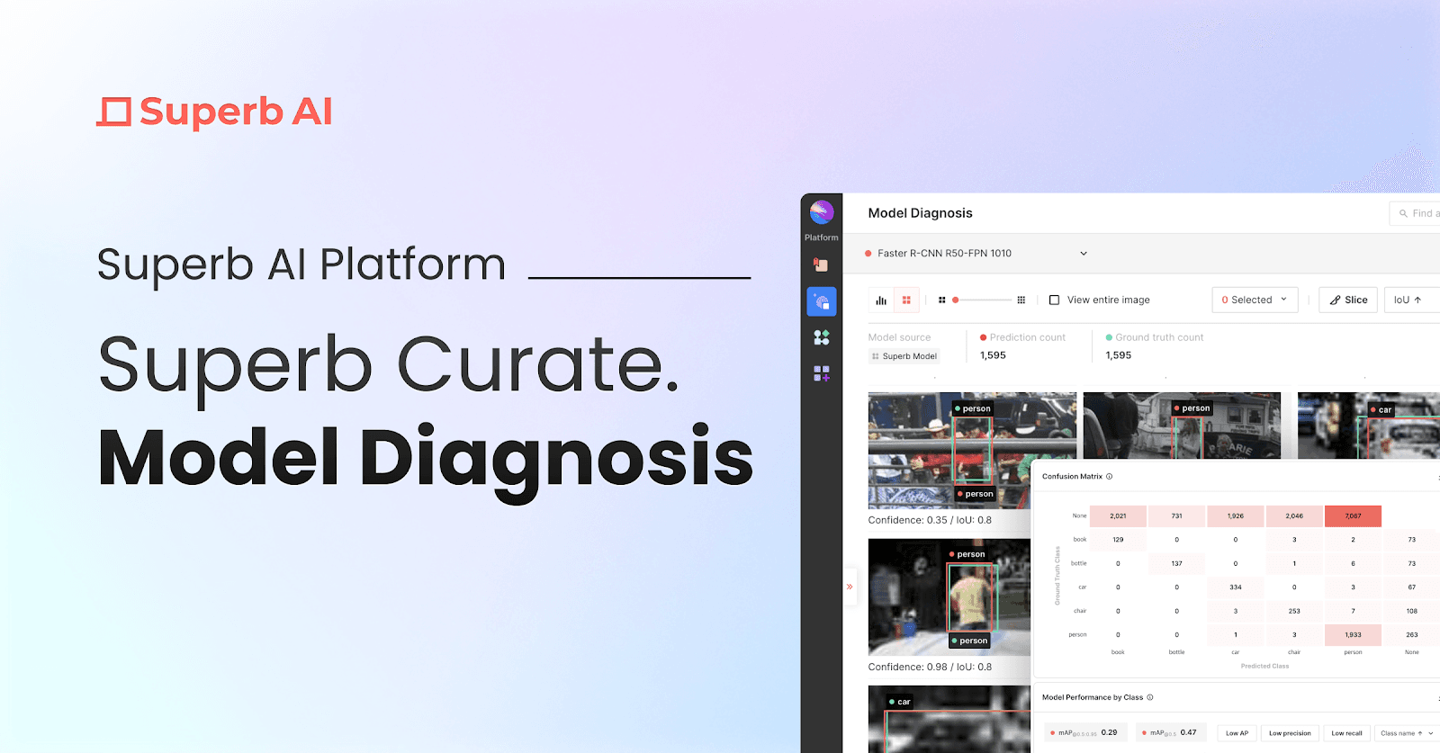1440x753 pixels.
Task: Open the apps-plus icon in the sidebar
Action: pos(822,373)
